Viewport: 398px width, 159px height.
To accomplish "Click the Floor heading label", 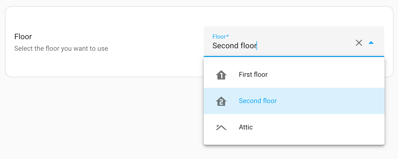I will tap(23, 36).
